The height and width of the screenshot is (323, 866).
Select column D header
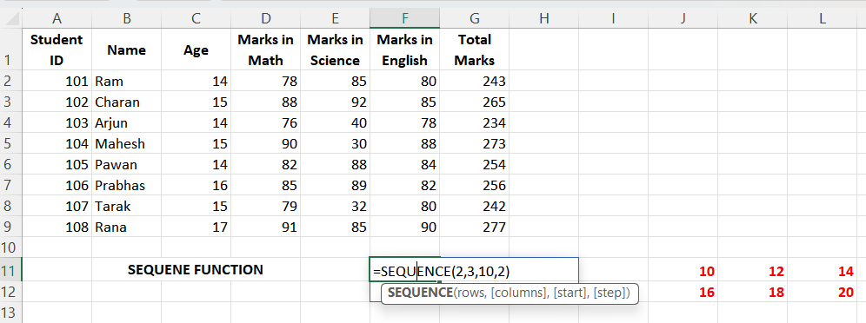tap(266, 18)
